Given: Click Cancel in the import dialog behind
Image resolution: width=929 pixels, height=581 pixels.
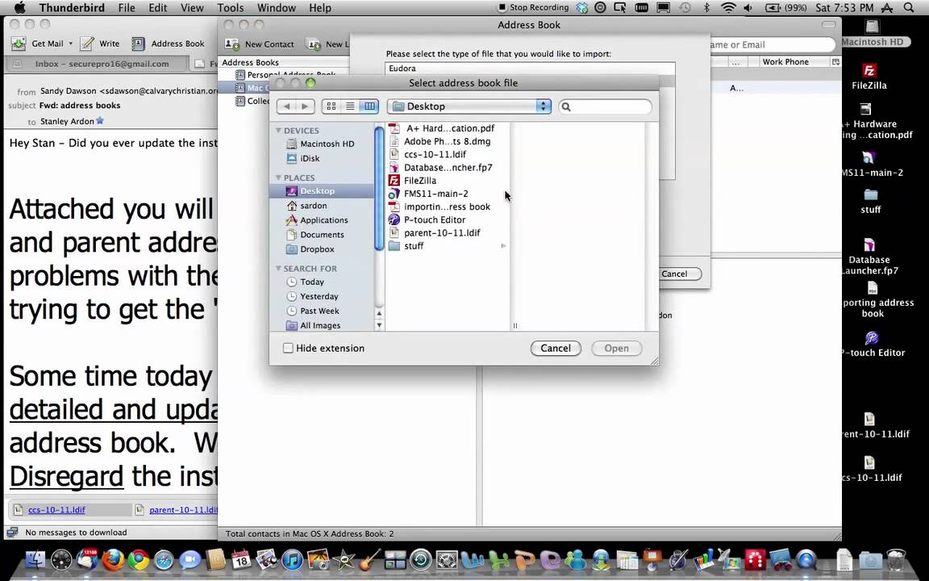Looking at the screenshot, I should pos(676,274).
